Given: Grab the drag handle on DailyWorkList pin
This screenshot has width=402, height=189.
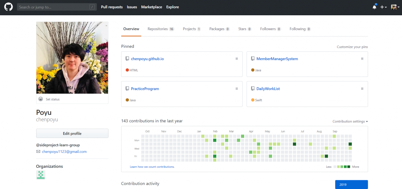Looking at the screenshot, I should 362,89.
